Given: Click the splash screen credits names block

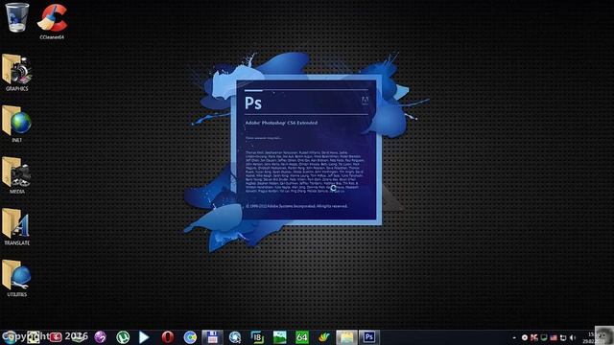Looking at the screenshot, I should point(305,172).
